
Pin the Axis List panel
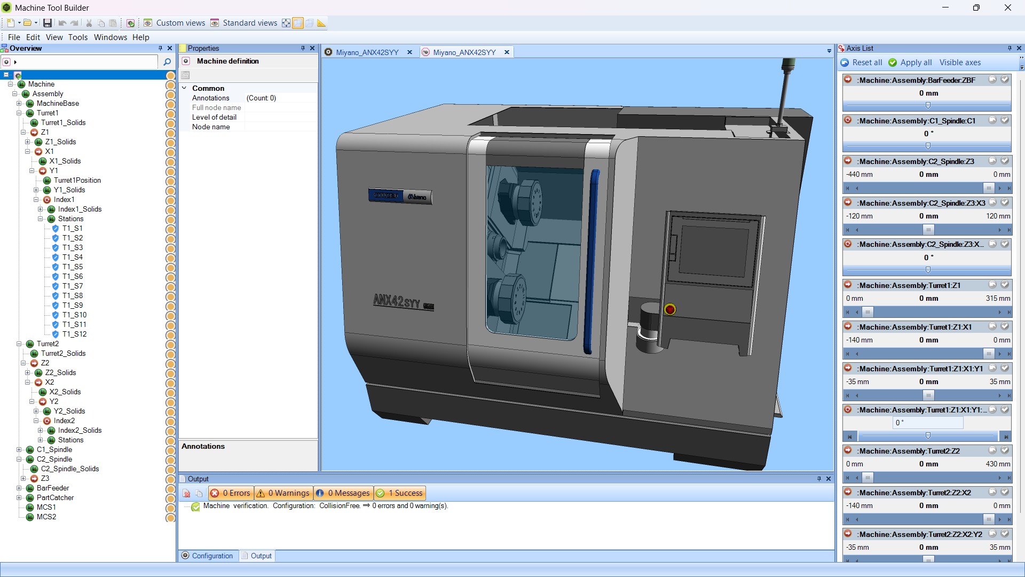click(1010, 48)
